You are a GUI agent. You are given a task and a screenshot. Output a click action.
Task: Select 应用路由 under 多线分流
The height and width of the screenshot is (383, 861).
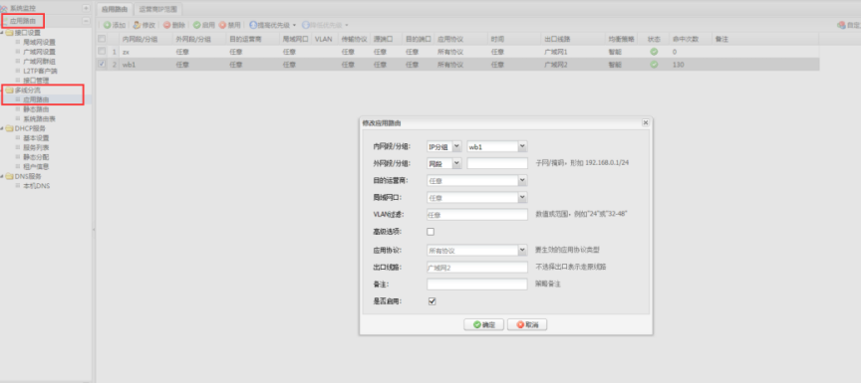coord(36,99)
